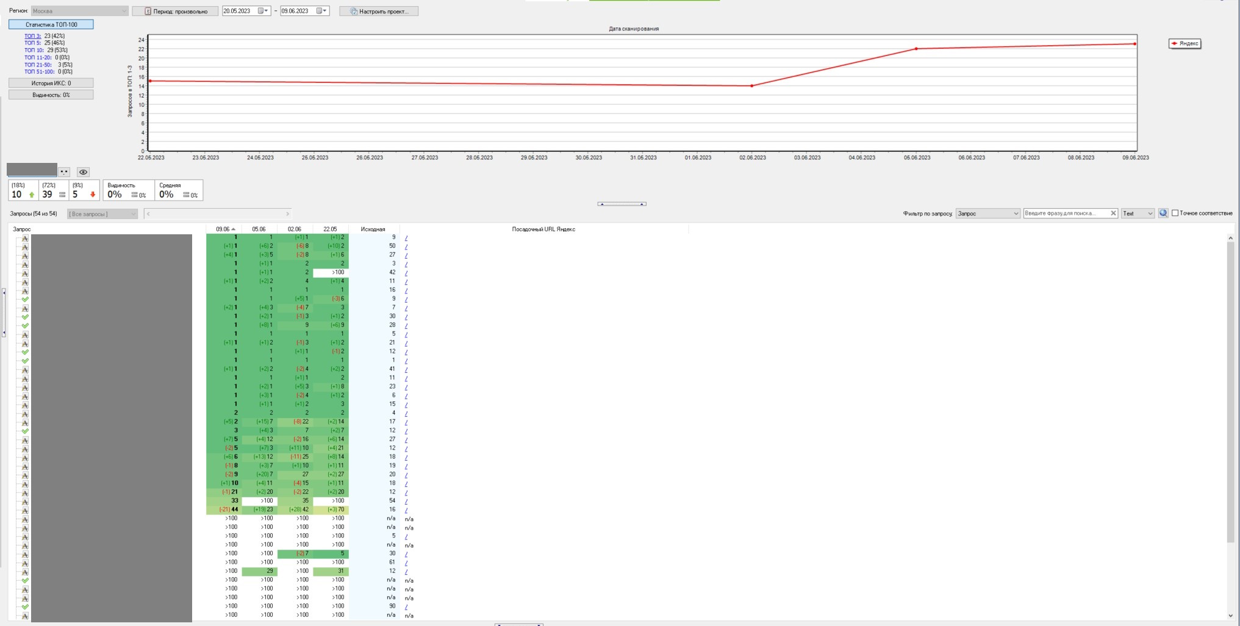Viewport: 1240px width, 626px height.
Task: Sort by the 09.06 date column header
Action: [223, 229]
